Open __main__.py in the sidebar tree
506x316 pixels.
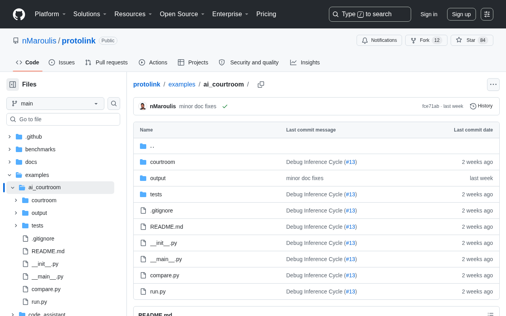click(x=47, y=276)
